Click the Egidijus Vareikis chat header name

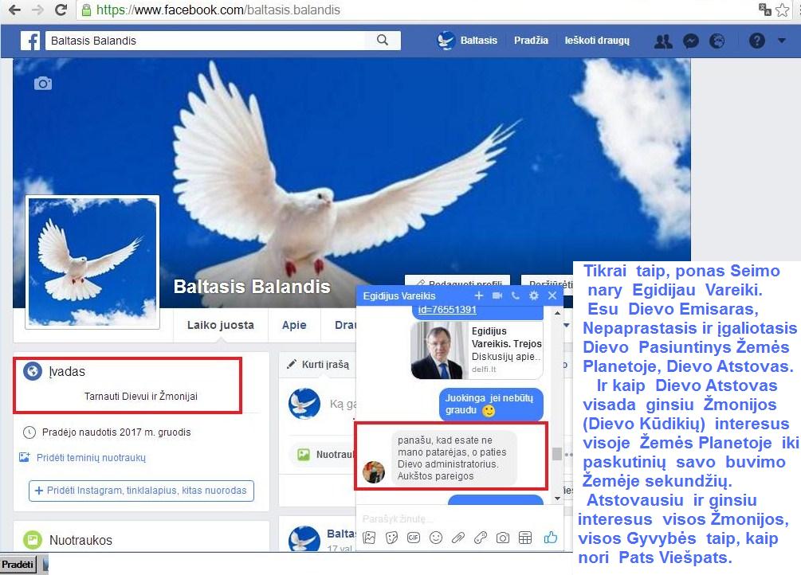[x=399, y=295]
